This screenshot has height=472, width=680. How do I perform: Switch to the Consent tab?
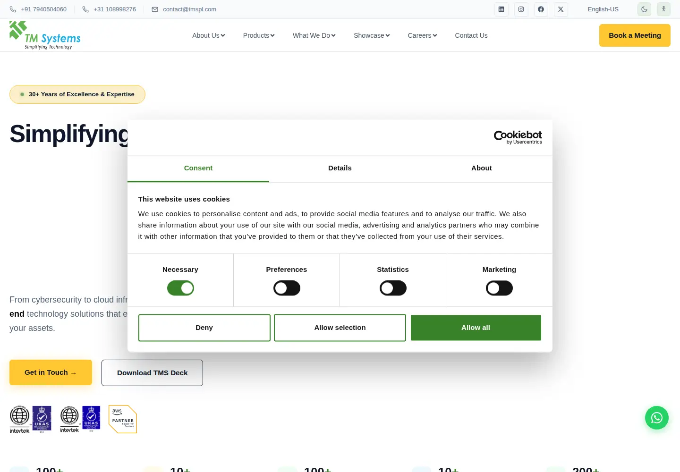[x=198, y=168]
